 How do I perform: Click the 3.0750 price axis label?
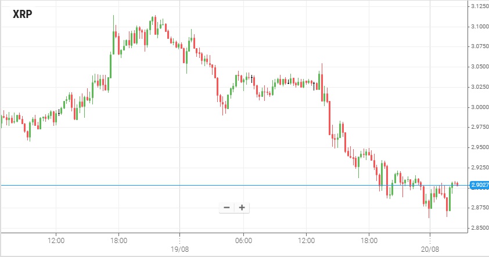click(x=480, y=46)
